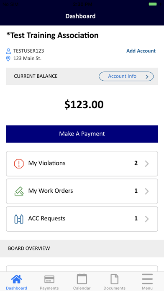Open the hamburger Menu icon
Image resolution: width=164 pixels, height=291 pixels.
(x=147, y=279)
